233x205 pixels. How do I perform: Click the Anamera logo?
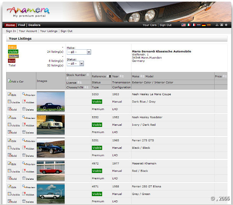point(28,12)
